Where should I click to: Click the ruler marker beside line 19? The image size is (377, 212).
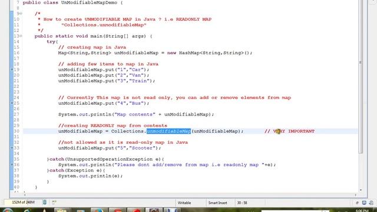(12, 69)
